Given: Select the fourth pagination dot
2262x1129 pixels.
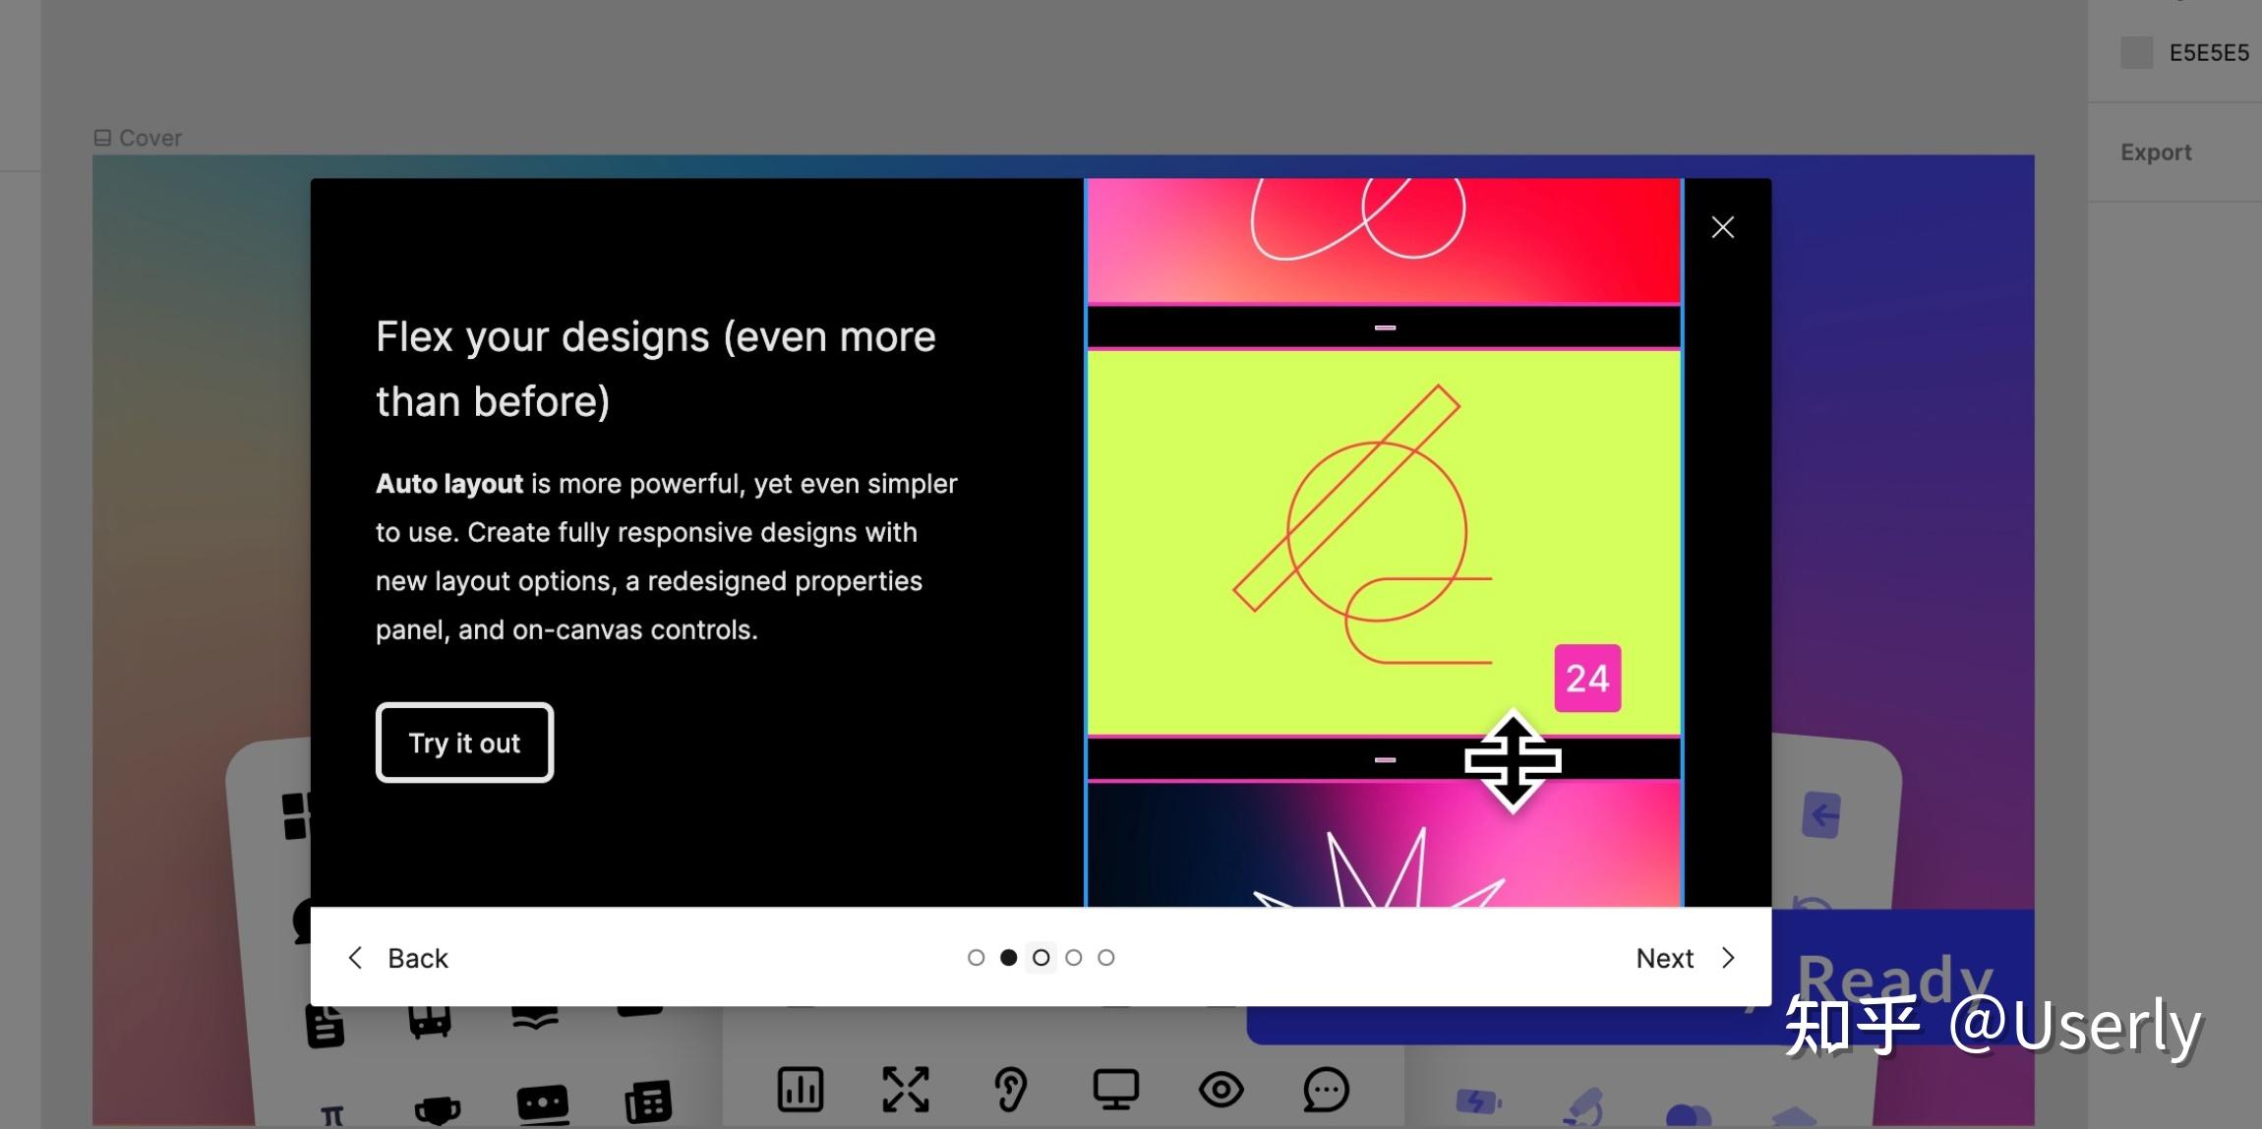Looking at the screenshot, I should click(1073, 957).
